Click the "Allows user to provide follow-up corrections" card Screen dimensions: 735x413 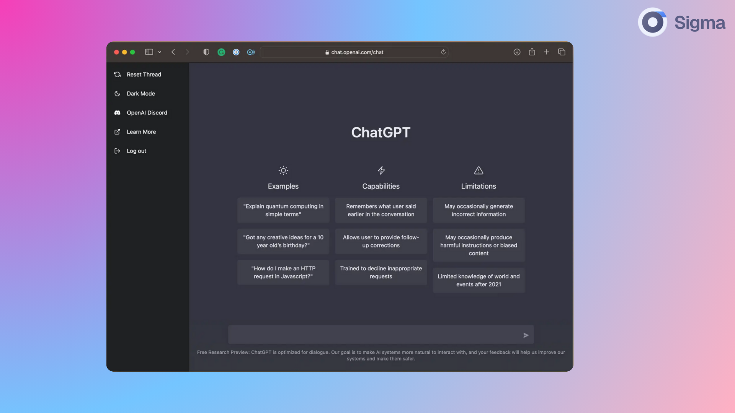click(381, 241)
